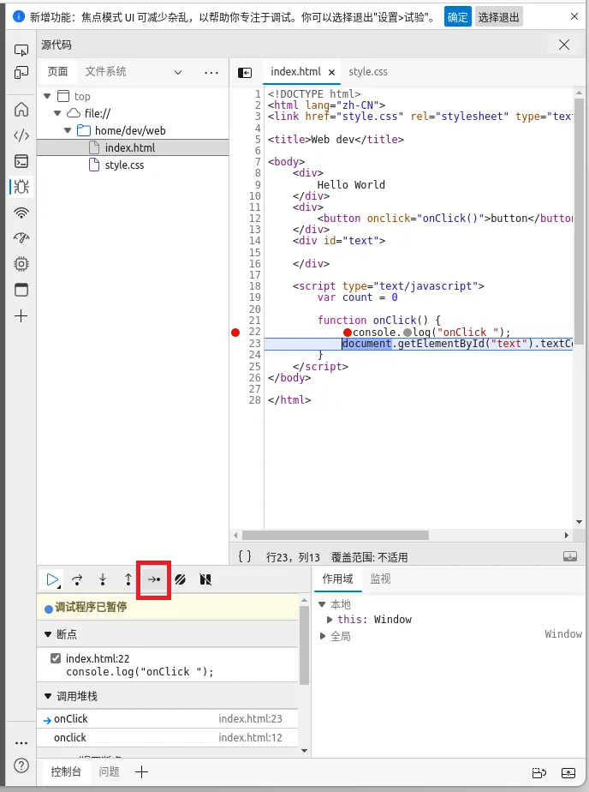This screenshot has width=589, height=792.
Task: Click the vertical scrollbar of code editor
Action: (x=579, y=221)
